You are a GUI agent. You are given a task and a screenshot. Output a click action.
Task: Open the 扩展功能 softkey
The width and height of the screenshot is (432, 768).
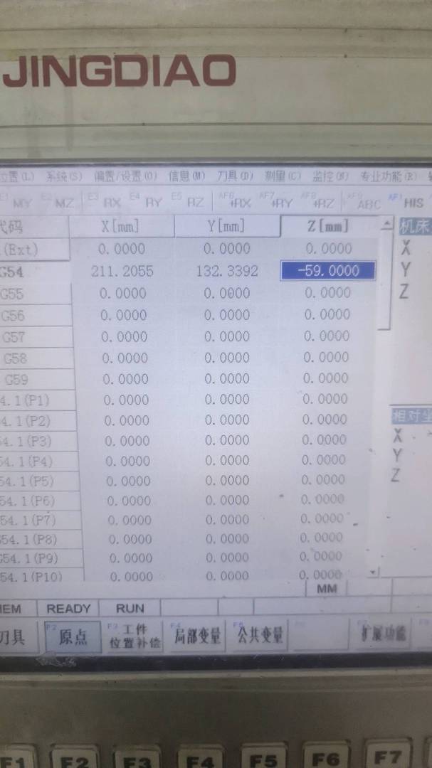pos(384,634)
